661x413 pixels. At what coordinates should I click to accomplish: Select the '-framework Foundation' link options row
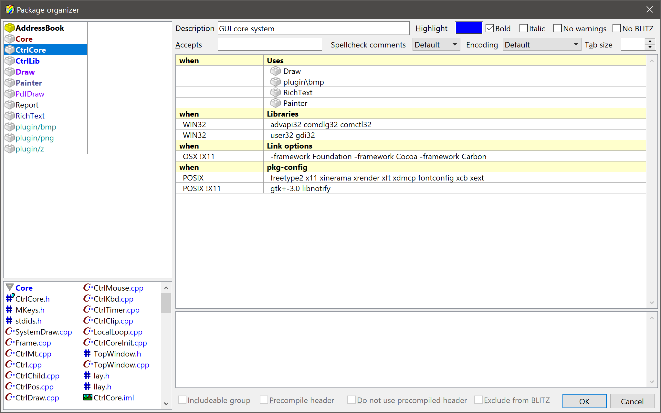(411, 156)
